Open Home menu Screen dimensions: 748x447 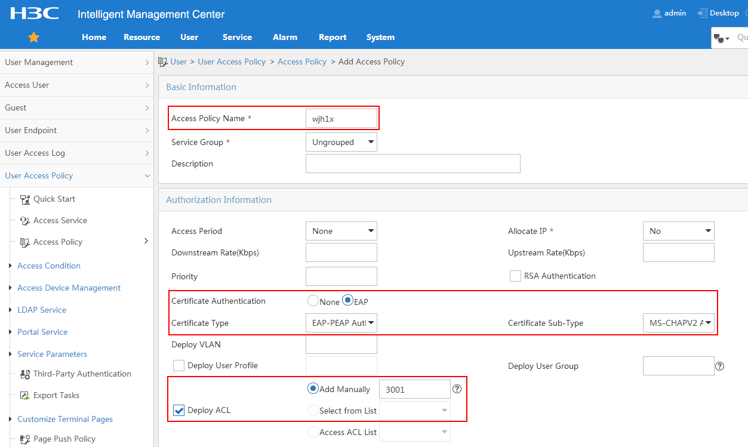[x=94, y=37]
